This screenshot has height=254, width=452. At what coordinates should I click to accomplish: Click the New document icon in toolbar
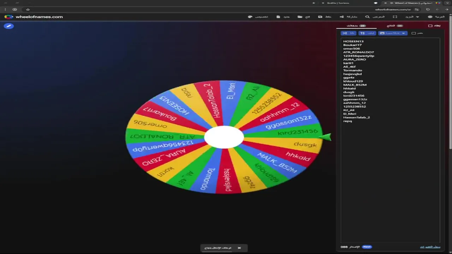278,17
